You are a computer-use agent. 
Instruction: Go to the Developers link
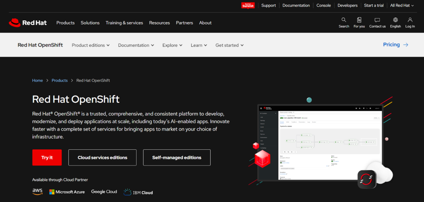(x=347, y=5)
